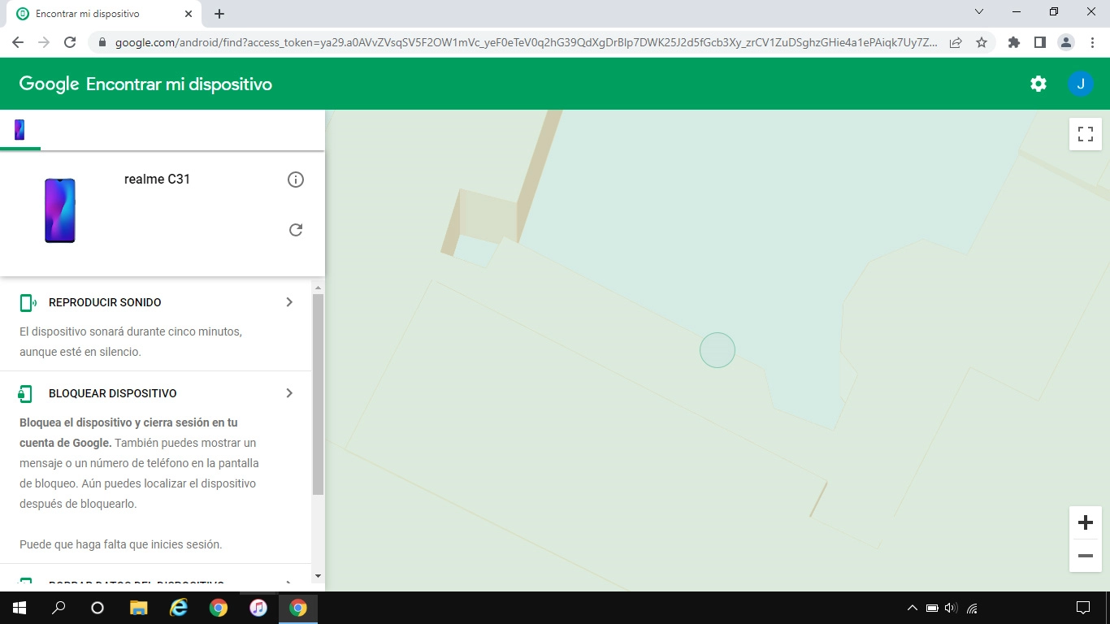Expand the Reproducir Sonido option

[288, 301]
